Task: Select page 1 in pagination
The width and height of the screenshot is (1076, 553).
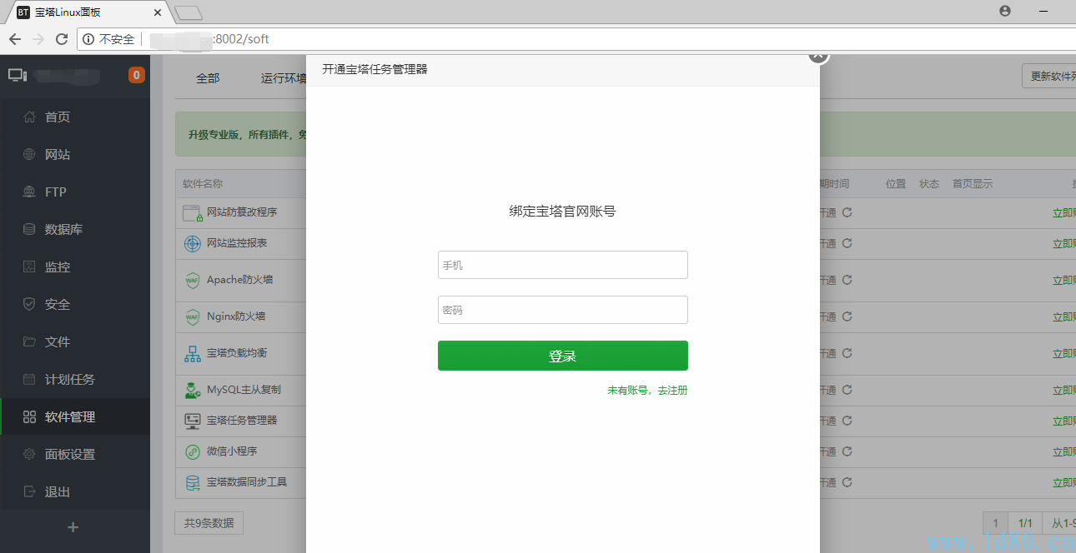Action: pyautogui.click(x=995, y=524)
